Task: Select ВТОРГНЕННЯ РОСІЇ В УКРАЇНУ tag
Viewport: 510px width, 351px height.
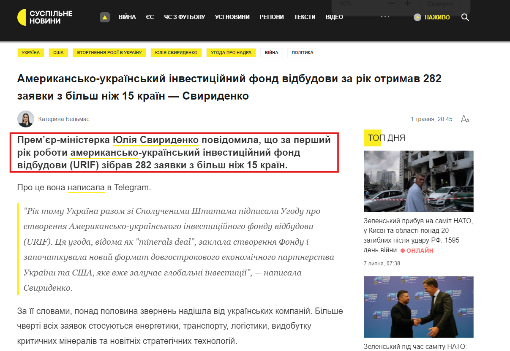Action: click(x=109, y=53)
